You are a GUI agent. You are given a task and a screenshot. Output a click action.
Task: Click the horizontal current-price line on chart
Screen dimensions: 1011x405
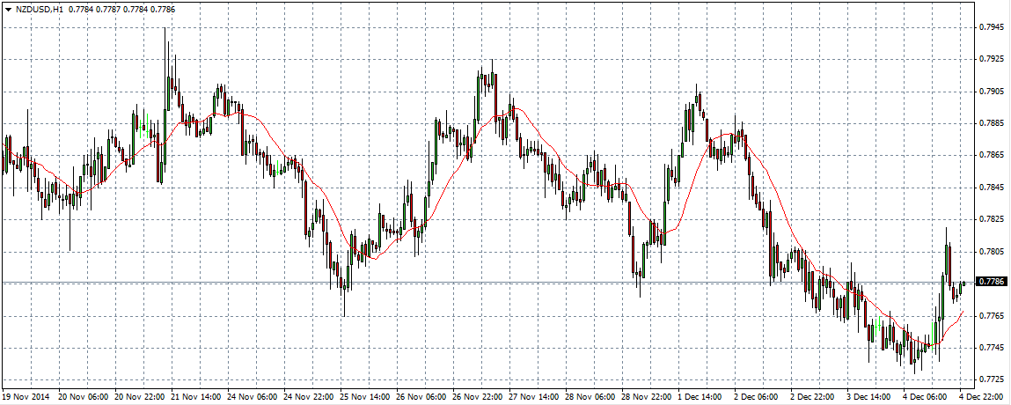coord(488,282)
